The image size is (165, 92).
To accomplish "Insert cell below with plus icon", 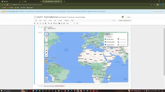I will 38,24.
